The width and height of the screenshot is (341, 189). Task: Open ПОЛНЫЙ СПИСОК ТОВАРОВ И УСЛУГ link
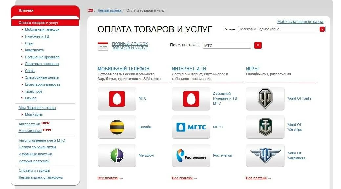click(130, 46)
